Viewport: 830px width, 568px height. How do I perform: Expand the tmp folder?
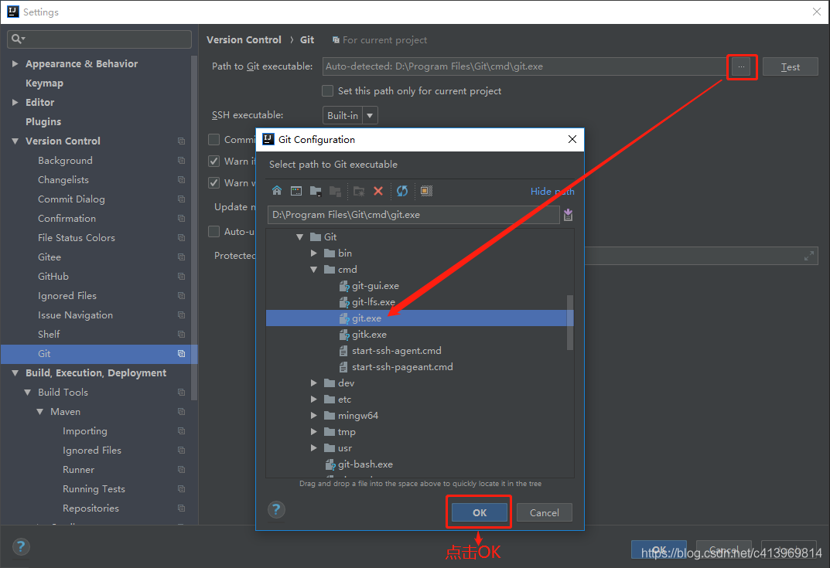point(314,431)
